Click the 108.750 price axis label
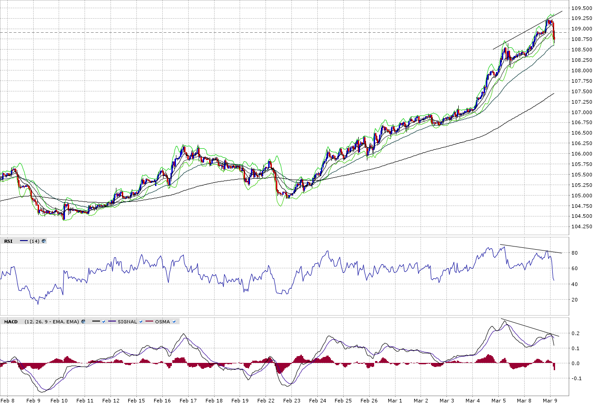Image resolution: width=596 pixels, height=407 pixels. pos(582,39)
